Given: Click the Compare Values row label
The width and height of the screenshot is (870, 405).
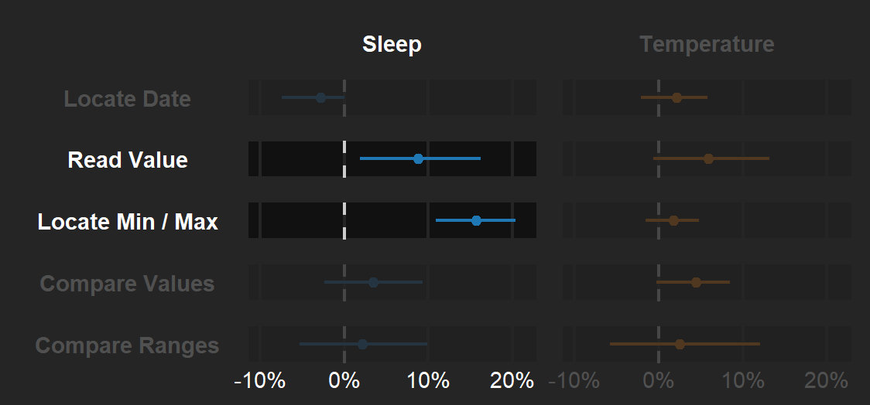Looking at the screenshot, I should pyautogui.click(x=127, y=284).
